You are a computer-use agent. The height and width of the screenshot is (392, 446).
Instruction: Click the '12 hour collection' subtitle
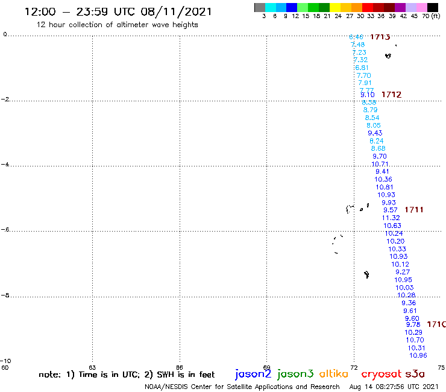coord(117,25)
